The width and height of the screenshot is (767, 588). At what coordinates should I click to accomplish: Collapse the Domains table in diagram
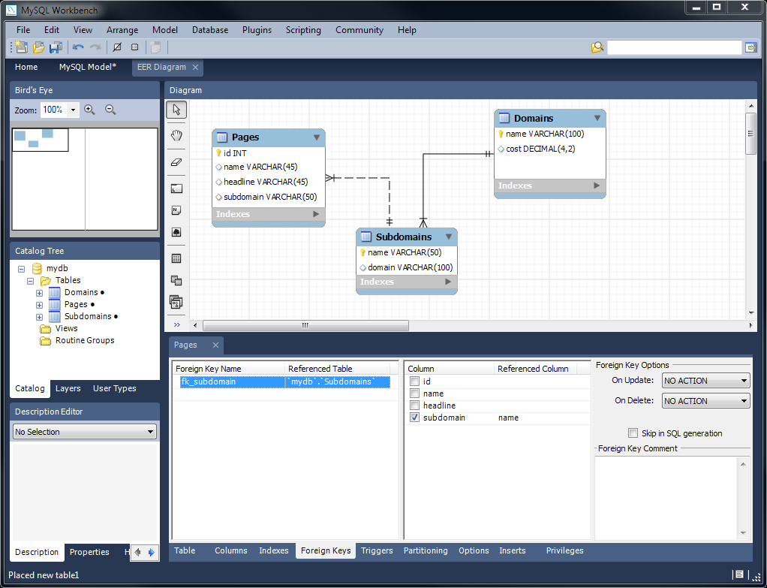tap(597, 118)
